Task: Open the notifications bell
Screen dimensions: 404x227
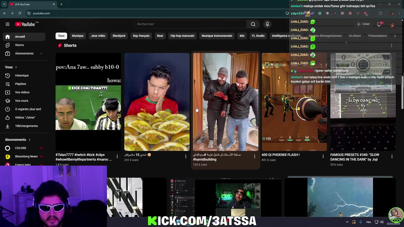Action: tap(379, 24)
